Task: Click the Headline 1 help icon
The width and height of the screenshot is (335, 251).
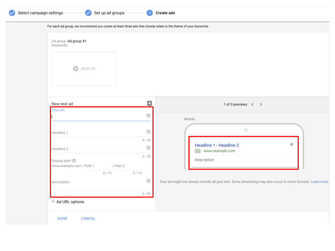Action: (x=148, y=132)
